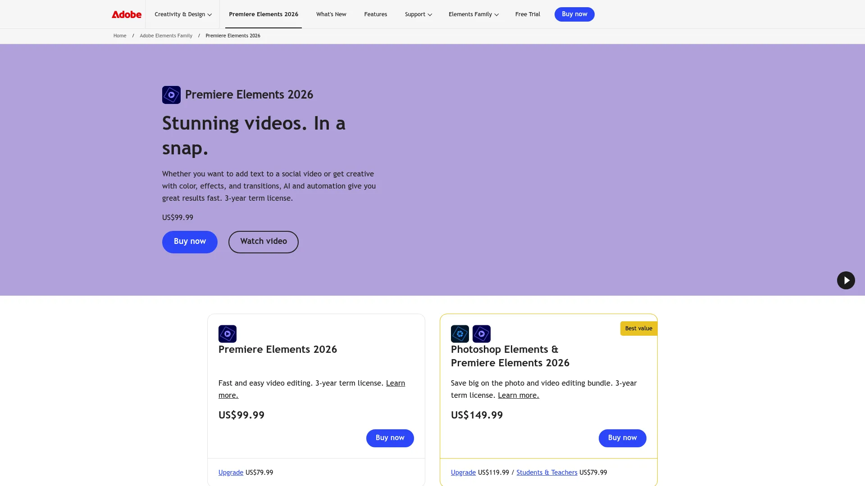865x486 pixels.
Task: Click Buy now in the hero banner
Action: click(x=190, y=242)
